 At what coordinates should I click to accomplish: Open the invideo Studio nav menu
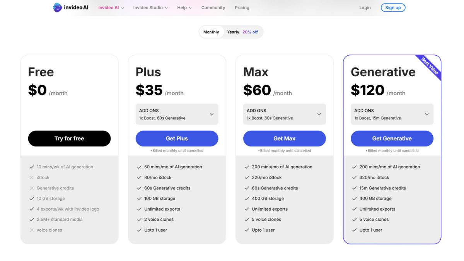pyautogui.click(x=150, y=8)
